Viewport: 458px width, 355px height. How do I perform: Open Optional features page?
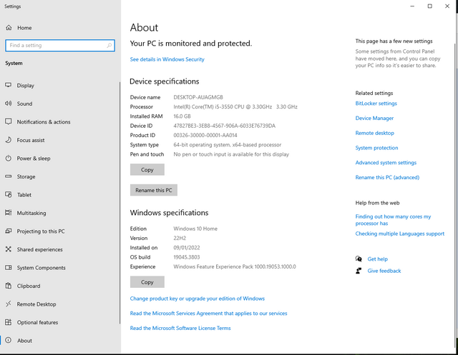click(x=60, y=322)
